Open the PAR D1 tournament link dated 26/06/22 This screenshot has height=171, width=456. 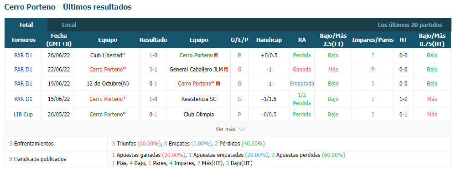23,55
